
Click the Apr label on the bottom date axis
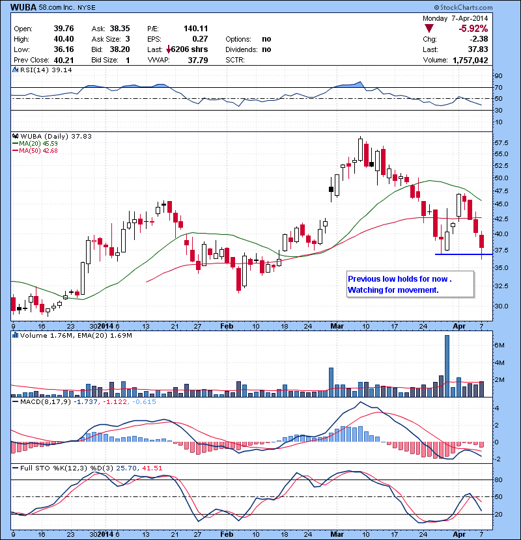click(459, 534)
